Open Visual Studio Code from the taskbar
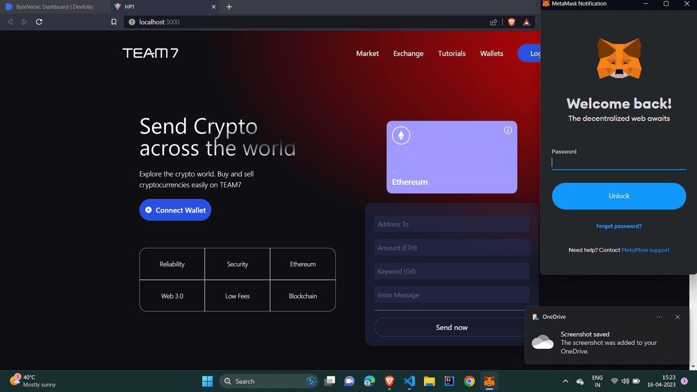This screenshot has width=697, height=392. (x=409, y=381)
